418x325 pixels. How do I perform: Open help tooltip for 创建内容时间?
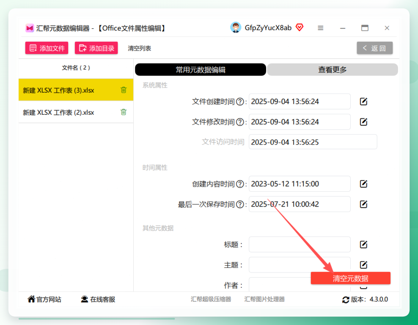click(x=240, y=184)
